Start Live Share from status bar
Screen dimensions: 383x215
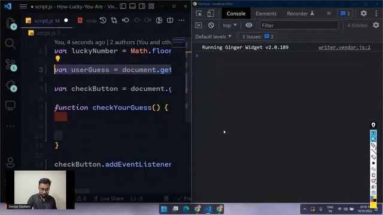click(109, 199)
